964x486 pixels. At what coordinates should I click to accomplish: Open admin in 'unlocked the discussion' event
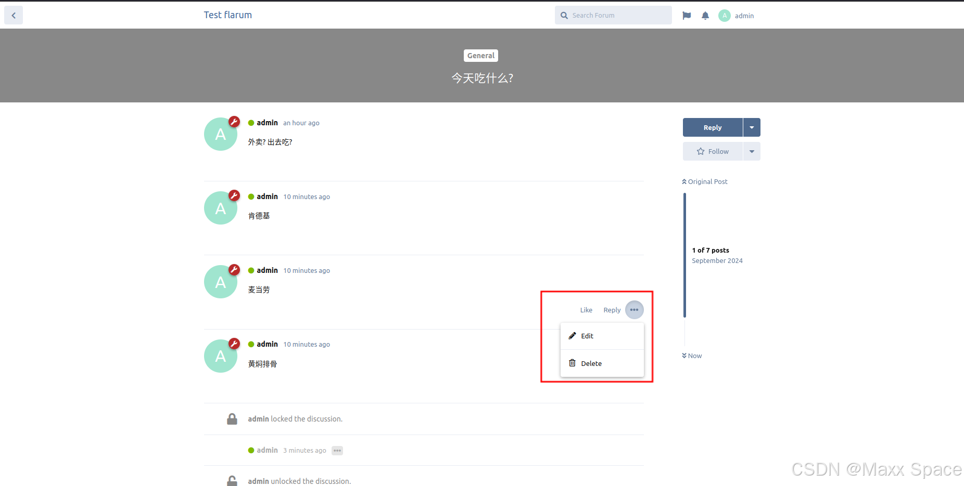point(258,481)
